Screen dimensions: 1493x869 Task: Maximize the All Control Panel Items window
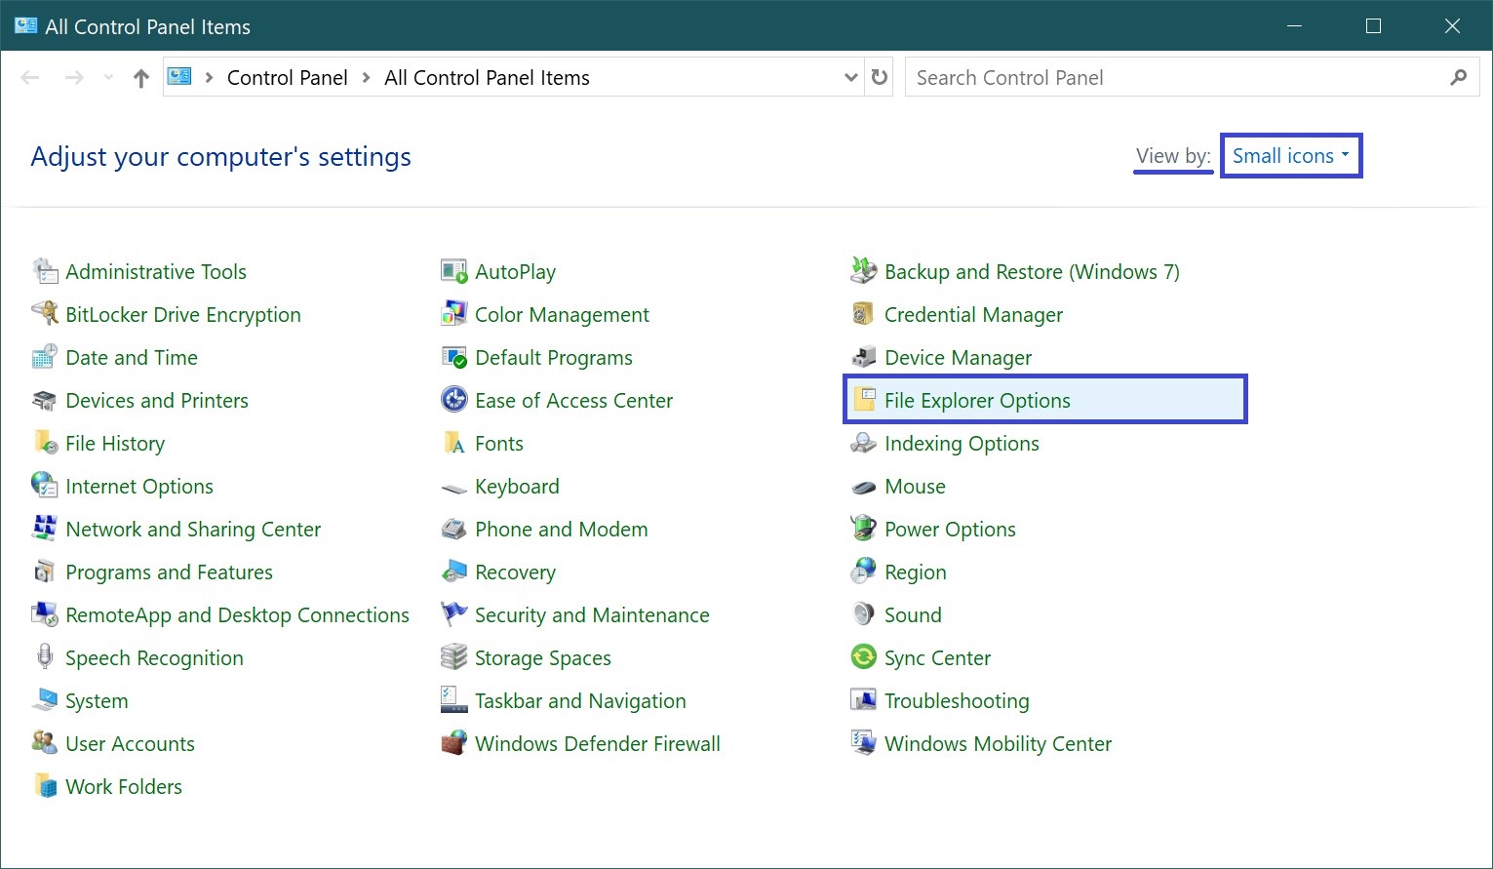point(1373,26)
